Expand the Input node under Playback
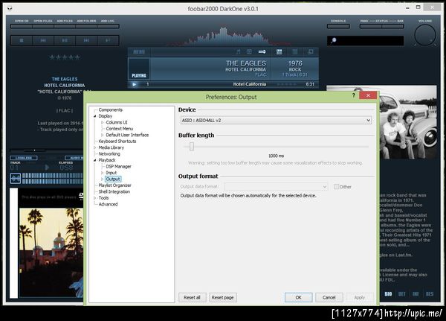446x321 pixels. click(x=103, y=173)
